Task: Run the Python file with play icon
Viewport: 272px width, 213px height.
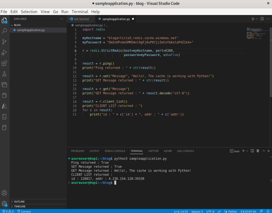Action: (x=253, y=19)
